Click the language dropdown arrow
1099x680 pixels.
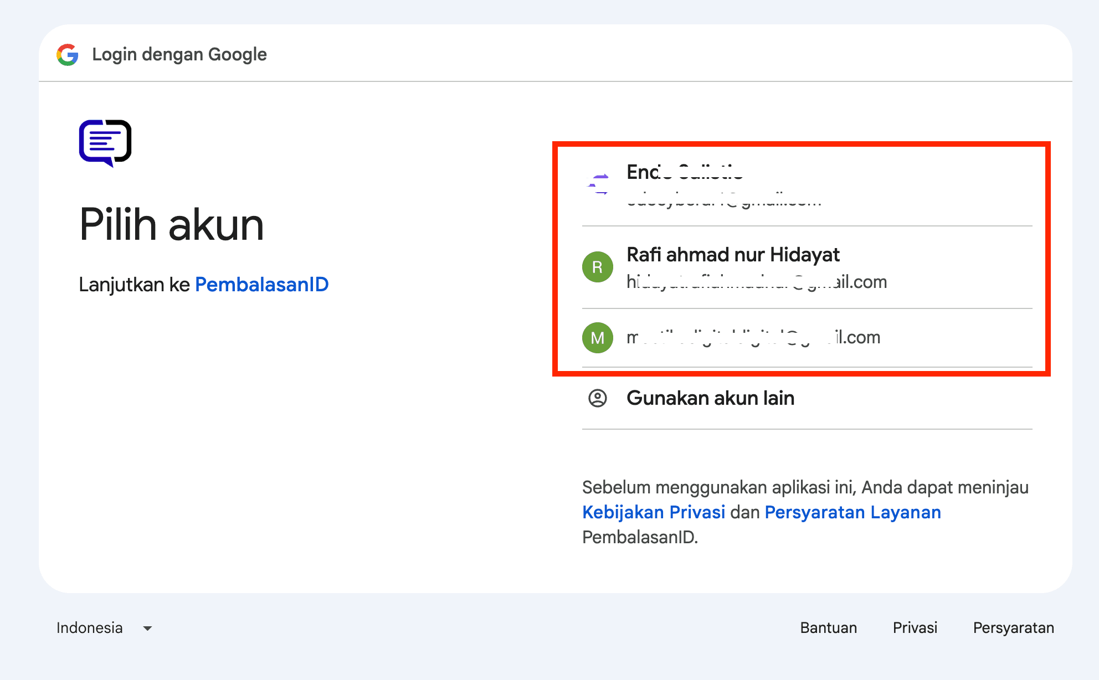[147, 629]
